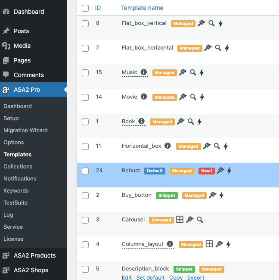Click the grid icon in the Carousel row
Image resolution: width=279 pixels, height=280 pixels.
(180, 219)
